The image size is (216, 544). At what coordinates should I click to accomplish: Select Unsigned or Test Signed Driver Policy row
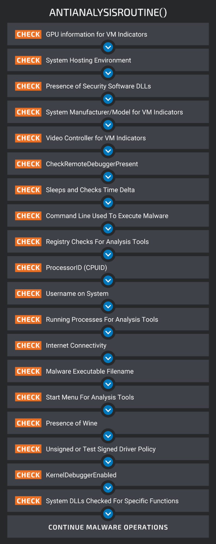coord(108,449)
